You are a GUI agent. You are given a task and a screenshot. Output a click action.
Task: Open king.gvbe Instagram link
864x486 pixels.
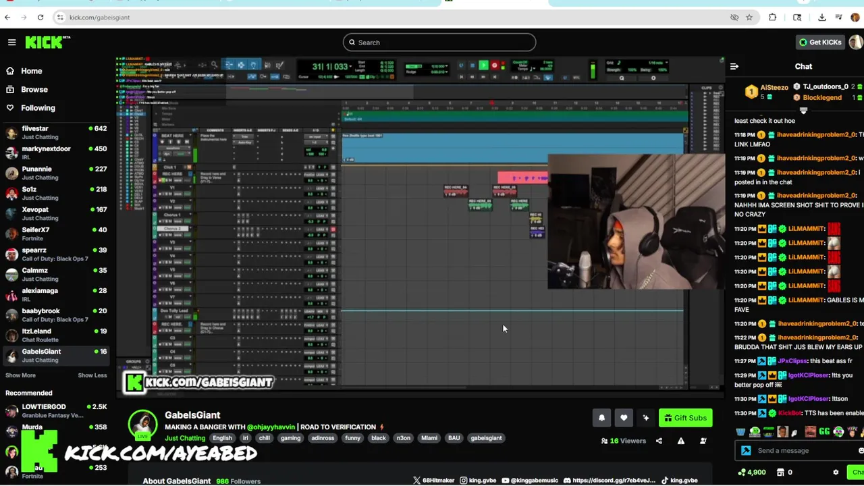click(478, 481)
